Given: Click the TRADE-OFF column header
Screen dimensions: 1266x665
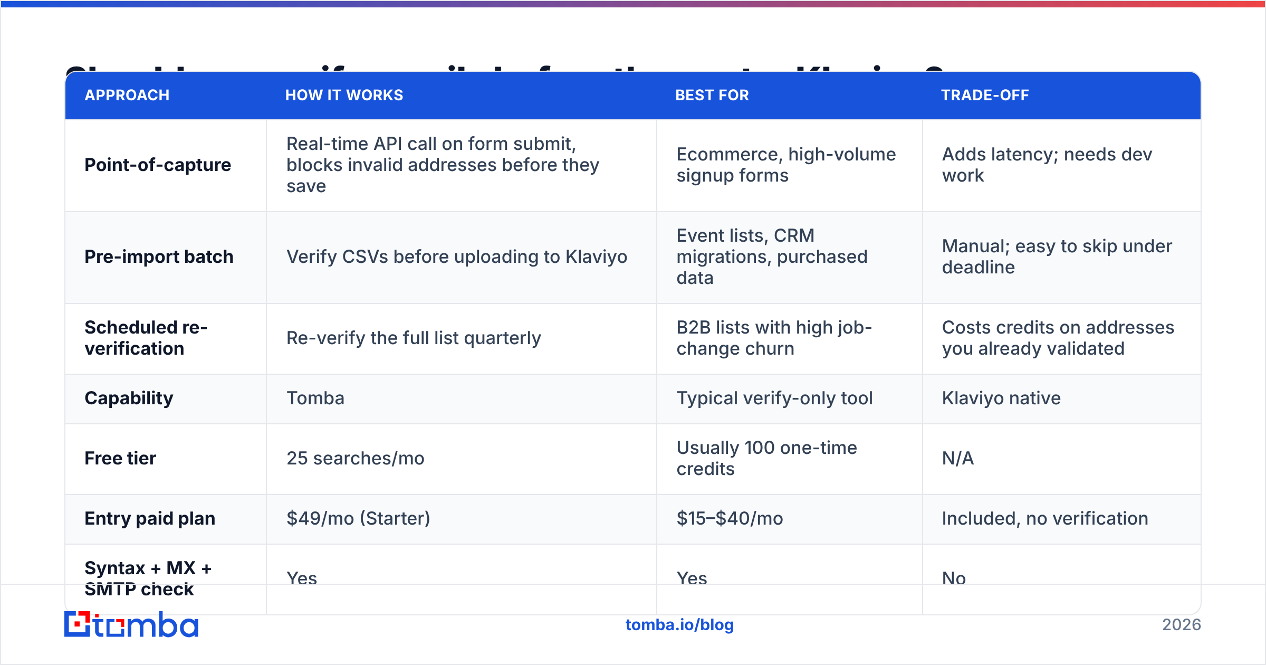Looking at the screenshot, I should tap(985, 95).
